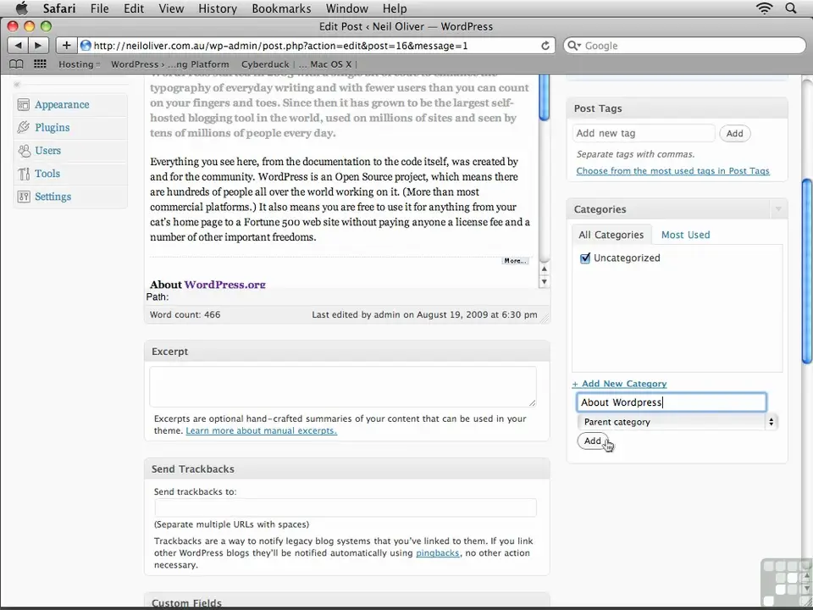This screenshot has width=813, height=610.
Task: Switch to Most Used categories tab
Action: pos(685,235)
